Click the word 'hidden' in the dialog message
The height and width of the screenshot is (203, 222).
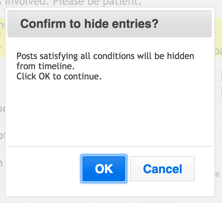tap(180, 56)
